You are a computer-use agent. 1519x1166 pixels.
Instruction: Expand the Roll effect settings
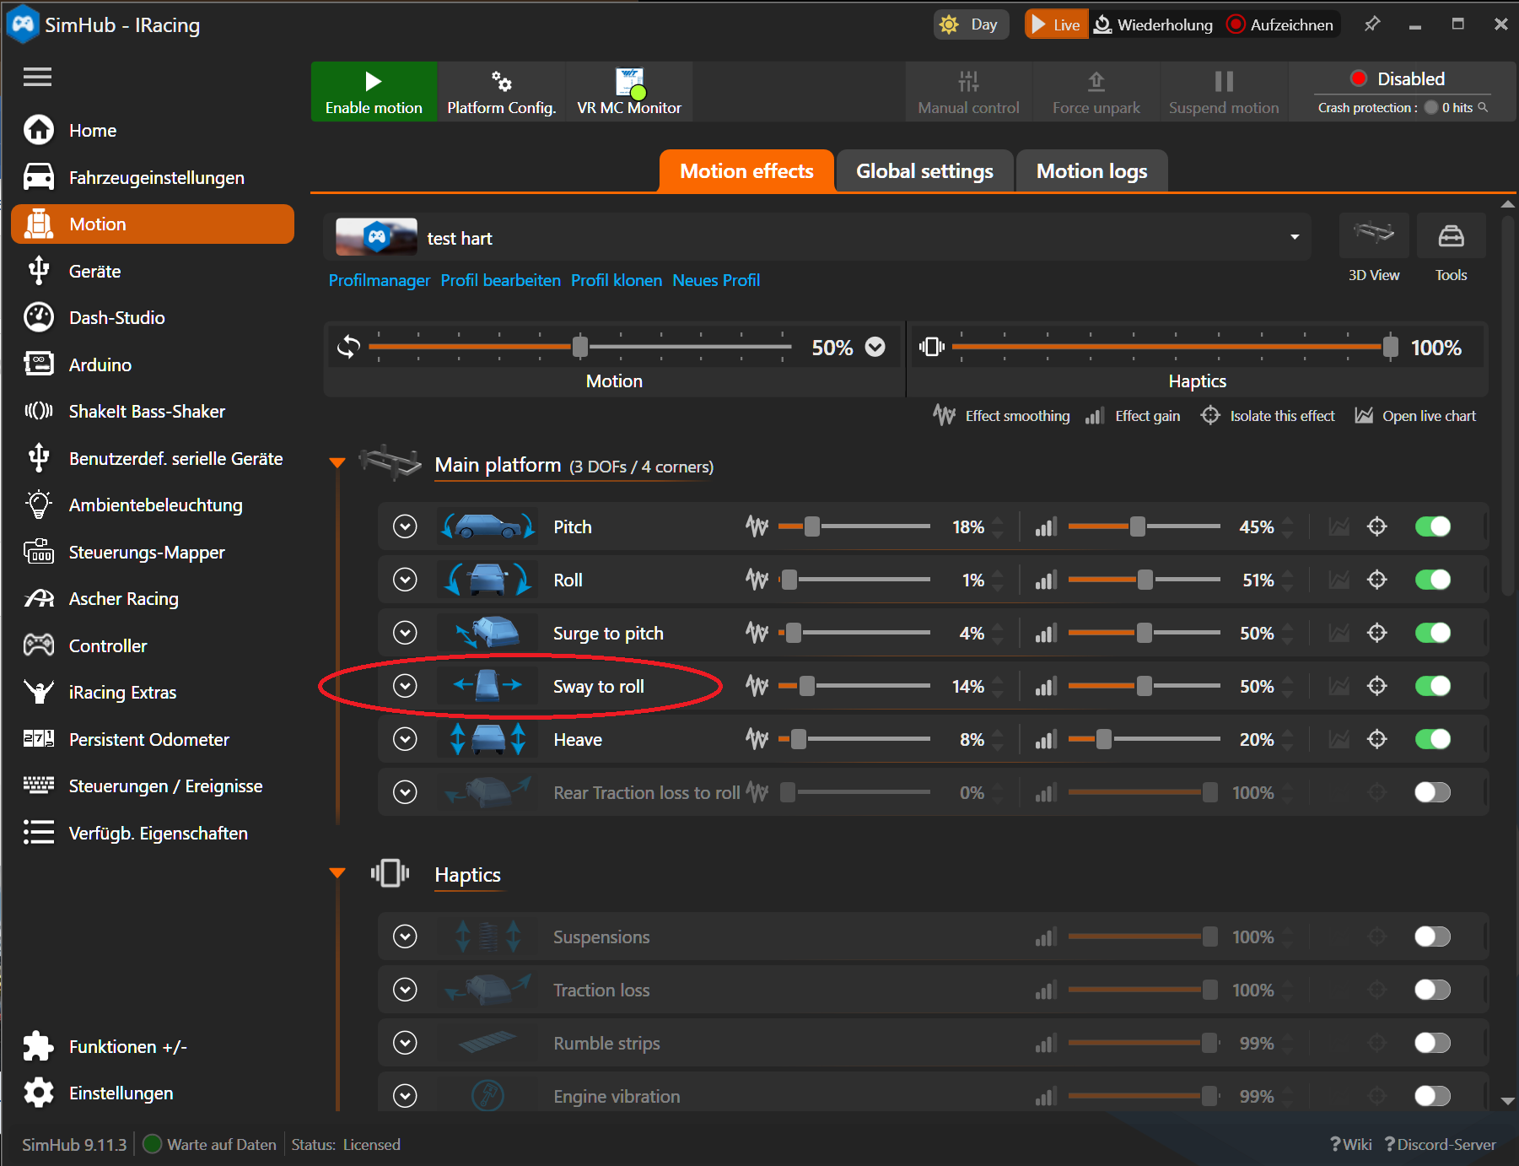click(x=406, y=580)
